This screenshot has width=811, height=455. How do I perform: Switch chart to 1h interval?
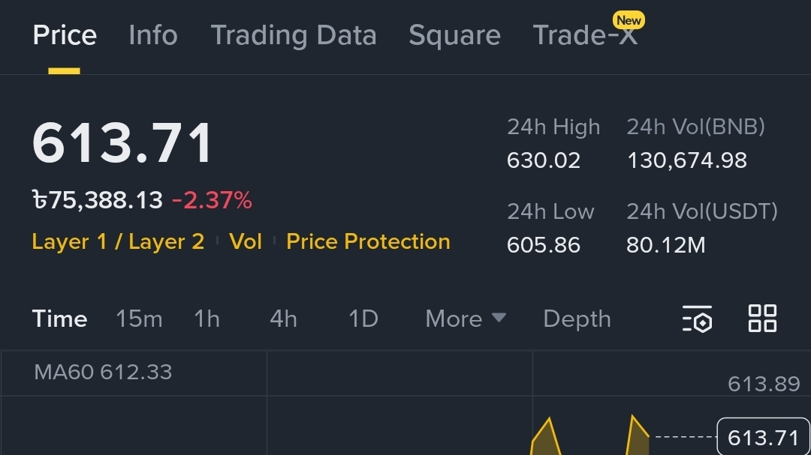click(207, 319)
